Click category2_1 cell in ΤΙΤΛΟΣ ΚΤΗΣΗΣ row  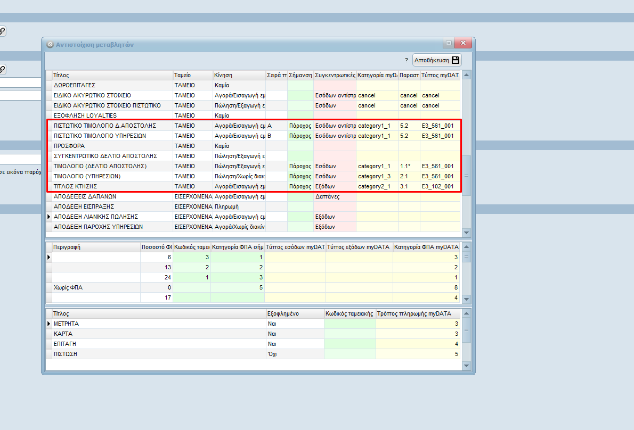tap(377, 186)
